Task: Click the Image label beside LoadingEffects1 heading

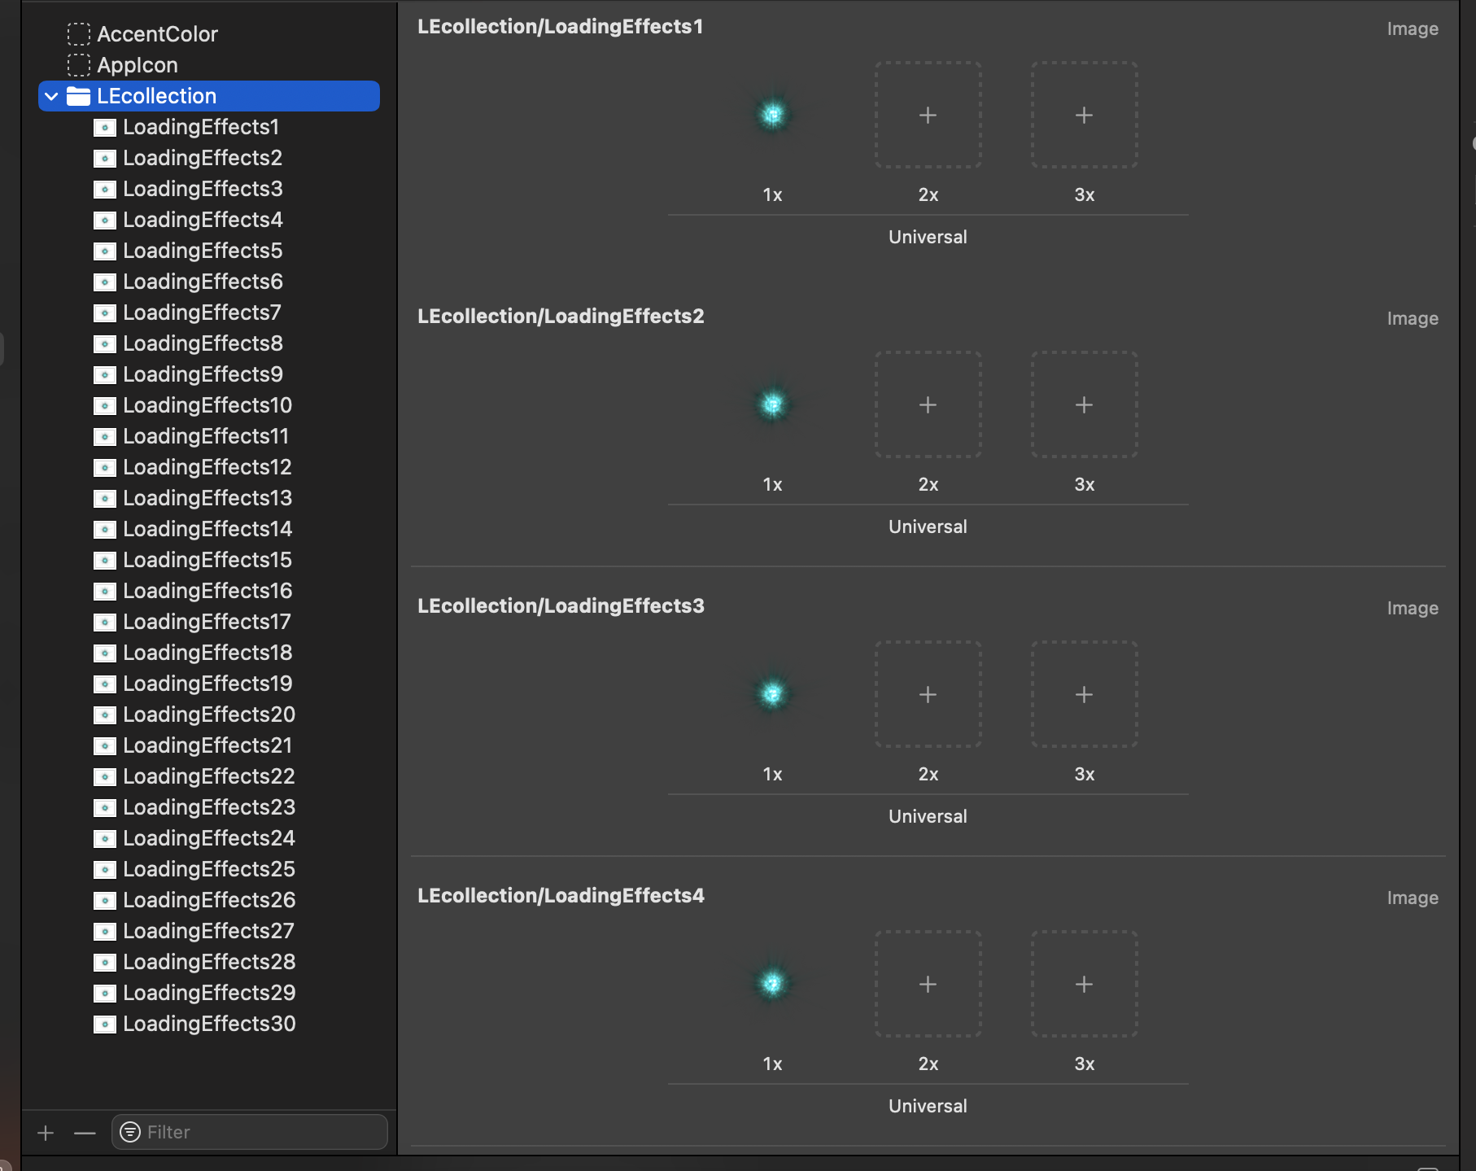Action: pos(1413,29)
